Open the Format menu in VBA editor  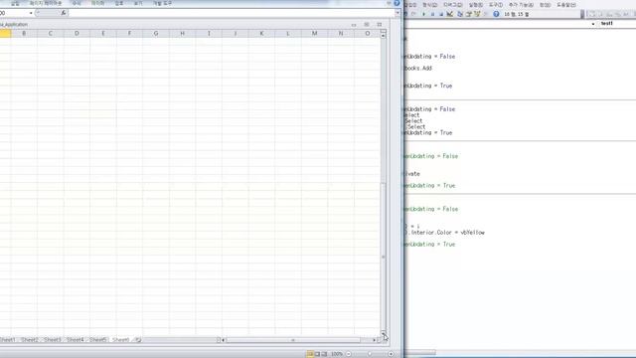coord(430,5)
